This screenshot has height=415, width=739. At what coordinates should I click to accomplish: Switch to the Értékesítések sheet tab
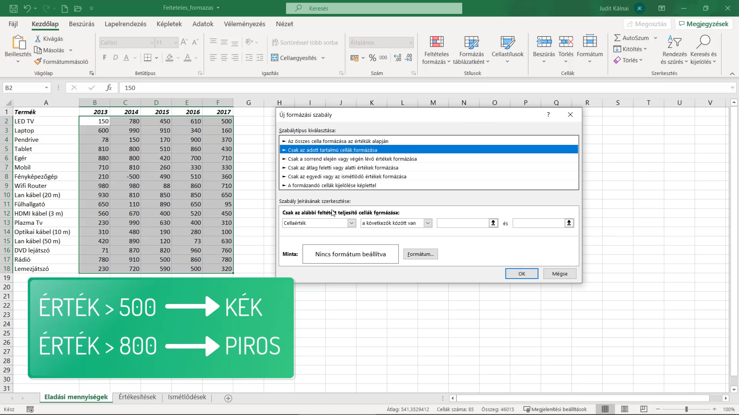(x=137, y=397)
